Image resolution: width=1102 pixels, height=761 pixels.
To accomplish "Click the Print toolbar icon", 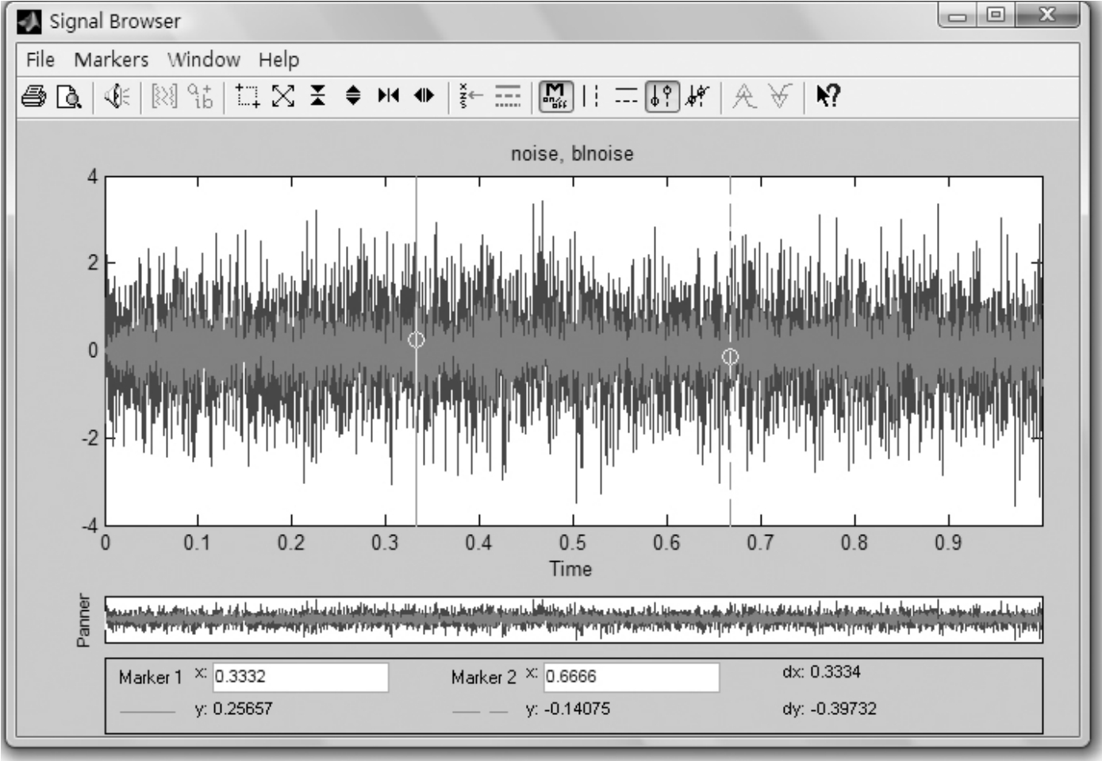I will coord(33,97).
